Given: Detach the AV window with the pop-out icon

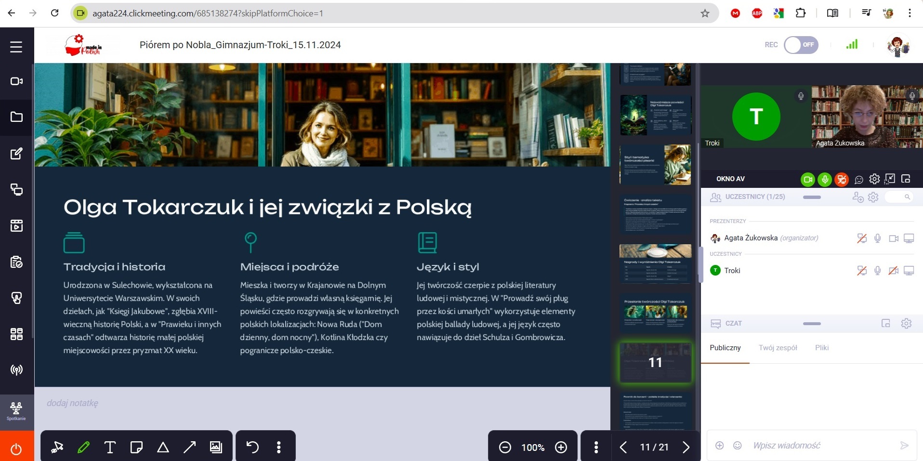Looking at the screenshot, I should [x=906, y=179].
